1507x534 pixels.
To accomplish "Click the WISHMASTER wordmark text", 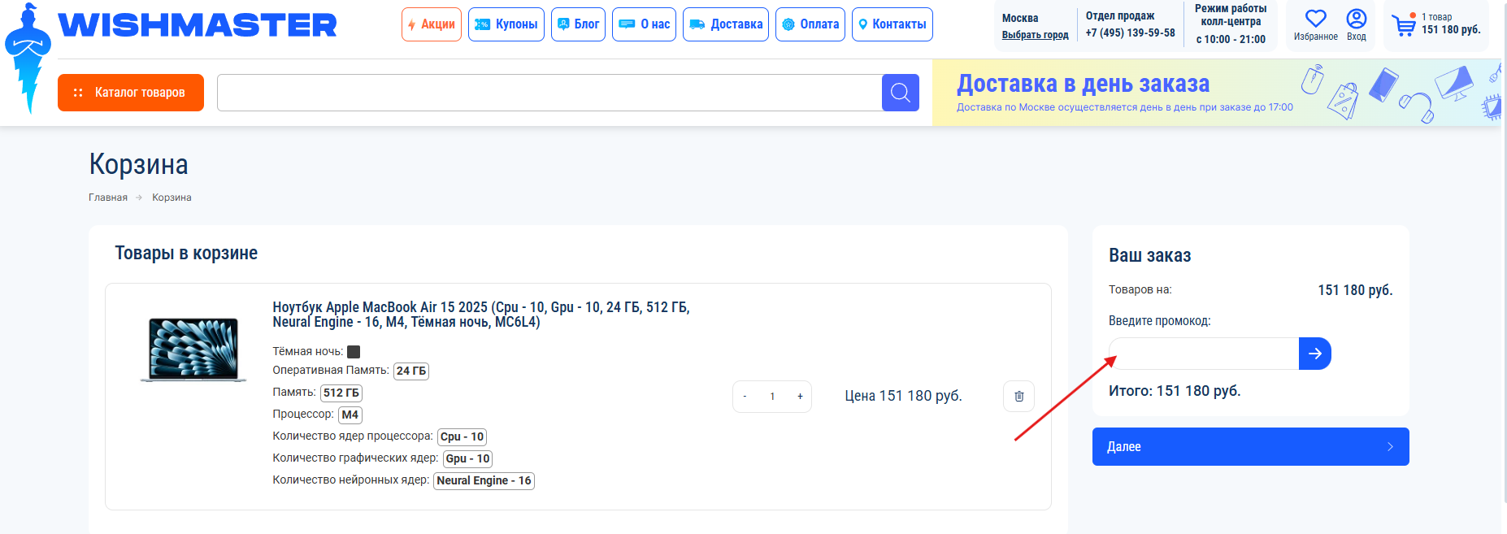I will 198,25.
